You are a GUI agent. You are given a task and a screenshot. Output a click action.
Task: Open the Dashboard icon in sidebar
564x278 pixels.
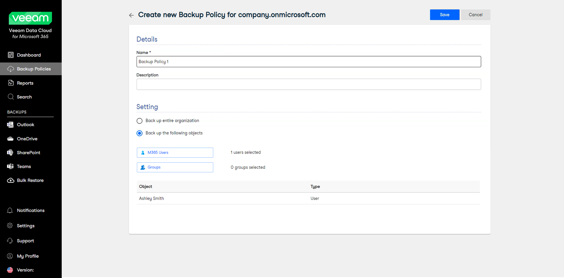click(x=11, y=55)
